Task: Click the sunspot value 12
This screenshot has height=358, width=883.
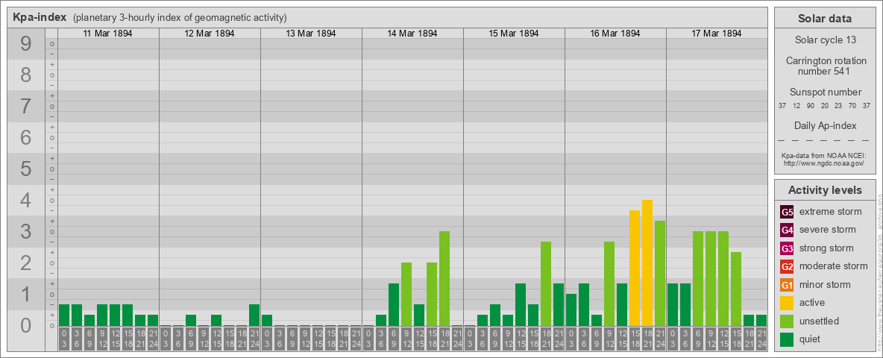Action: [796, 106]
